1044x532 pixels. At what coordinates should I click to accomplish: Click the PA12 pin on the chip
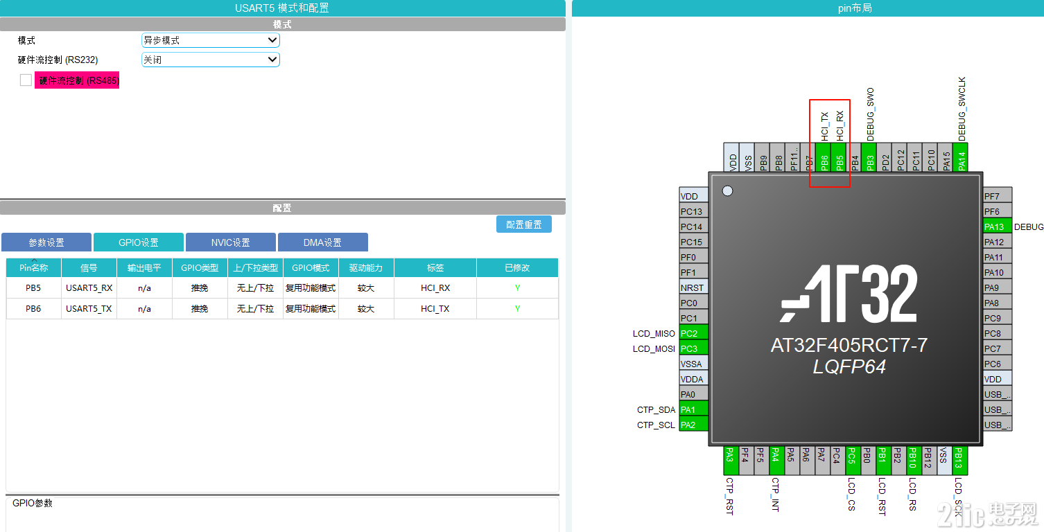[998, 242]
